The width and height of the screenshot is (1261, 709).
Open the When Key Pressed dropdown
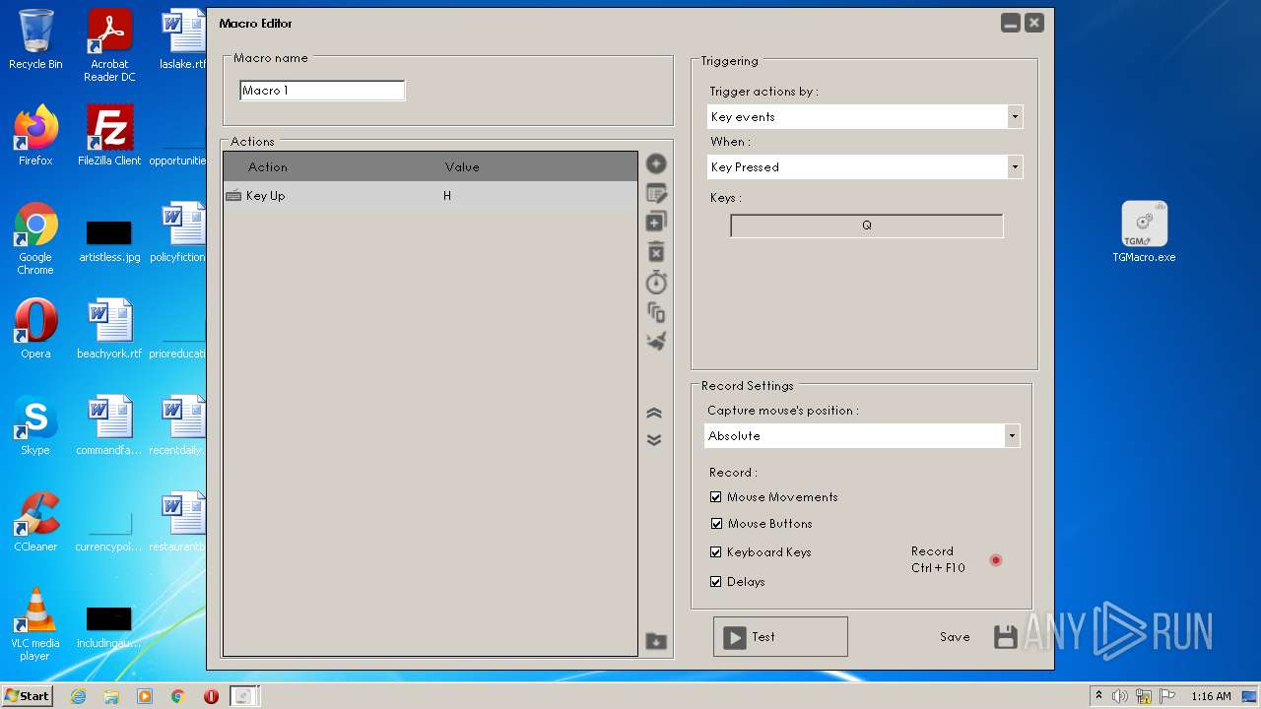pos(865,166)
